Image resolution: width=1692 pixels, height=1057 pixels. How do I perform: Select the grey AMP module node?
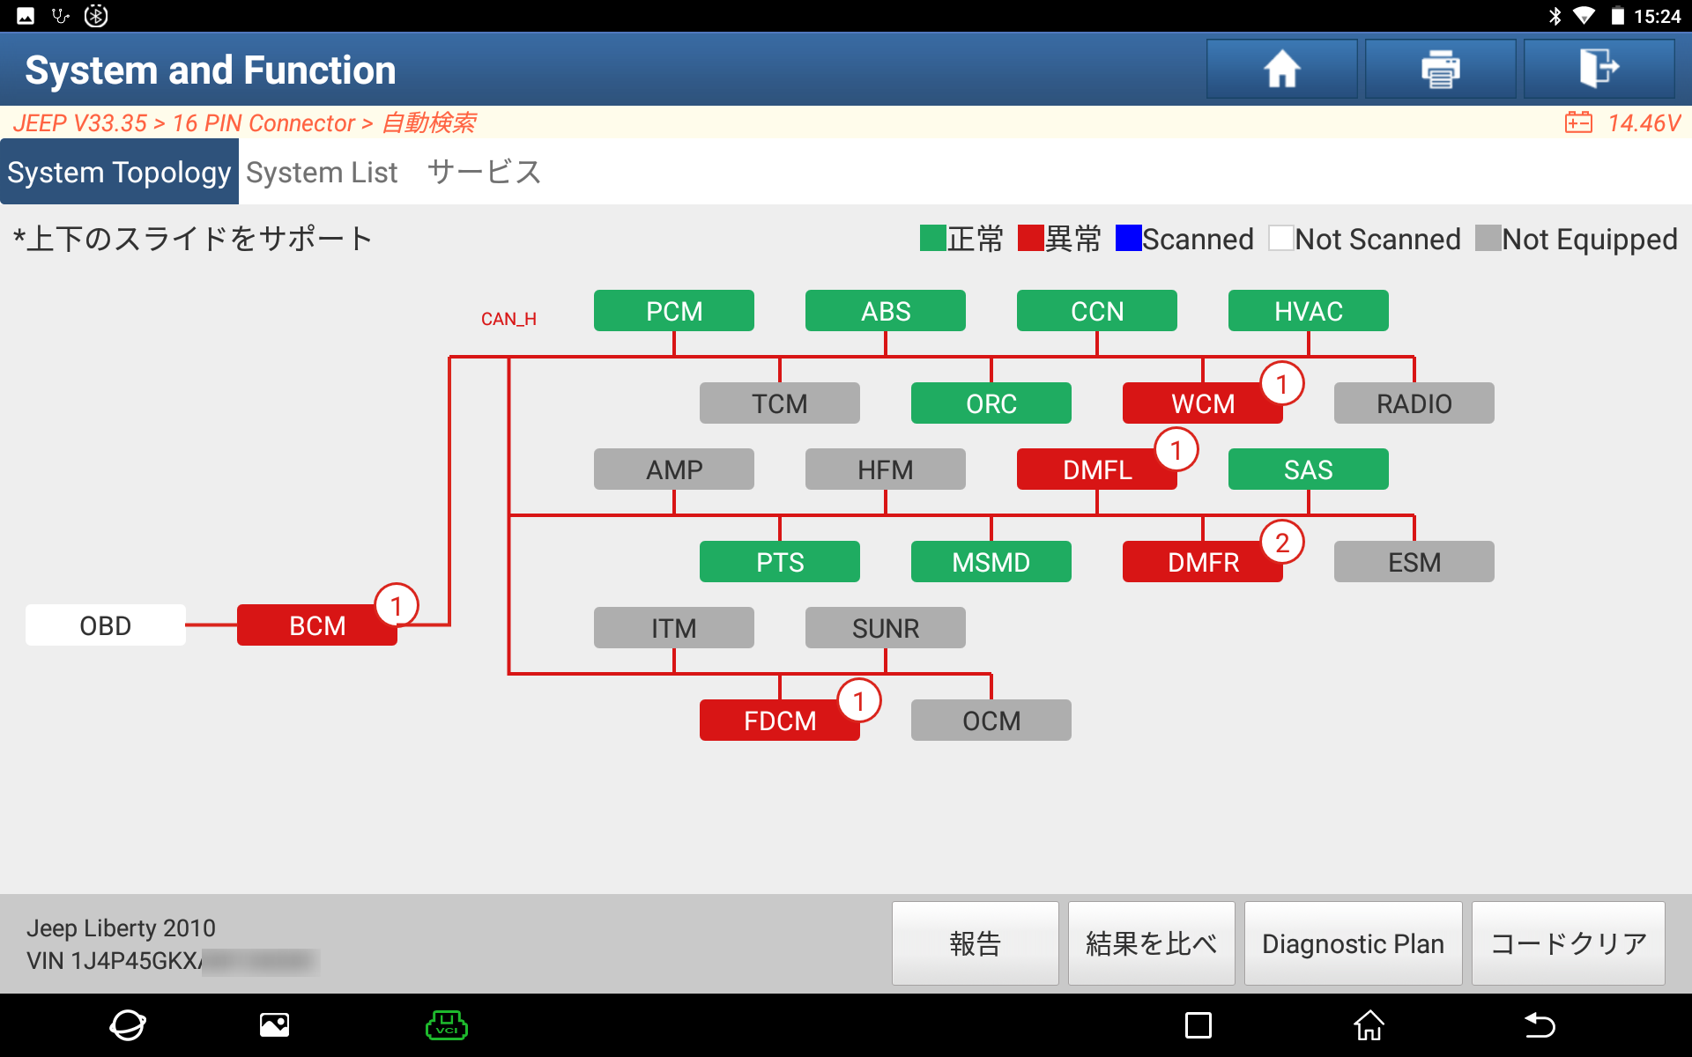click(x=674, y=469)
